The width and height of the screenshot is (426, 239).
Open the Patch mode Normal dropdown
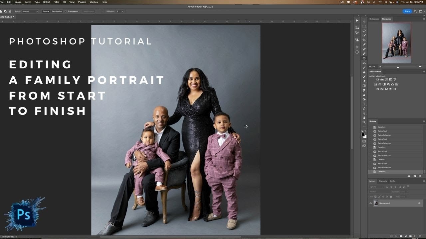click(30, 11)
